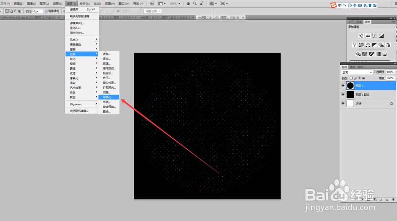Add a Posterize adjustment
Viewport: 397px width, 221px height.
364,54
